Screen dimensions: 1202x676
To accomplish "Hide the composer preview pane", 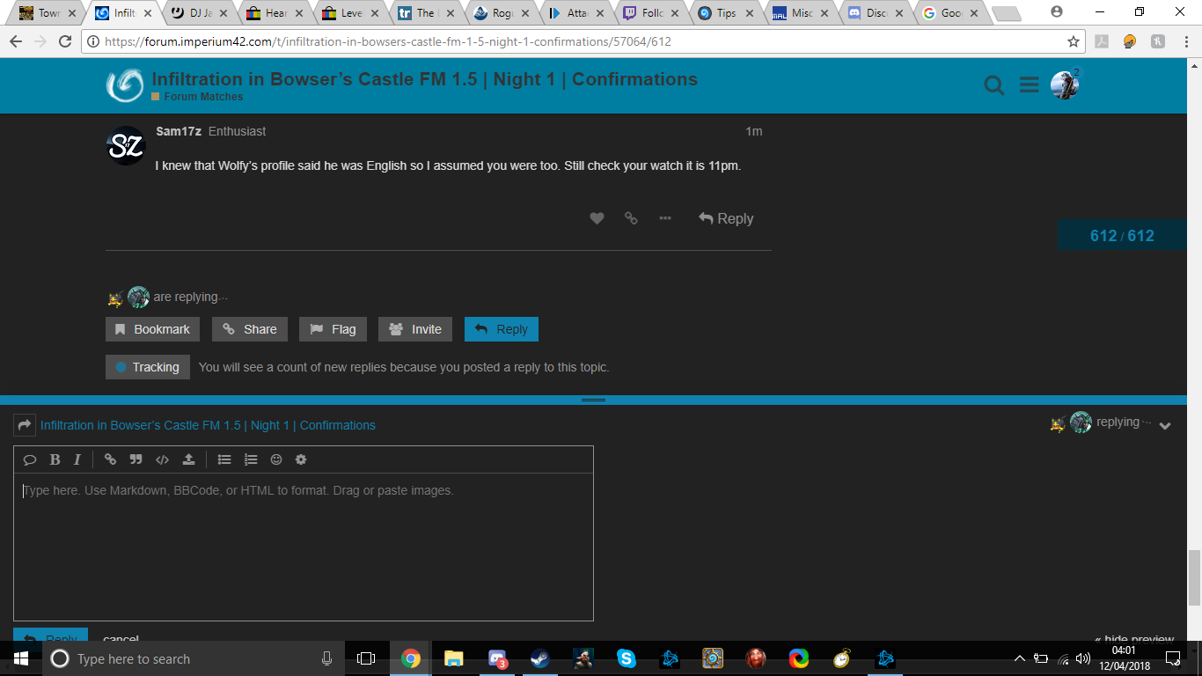I will (x=1134, y=639).
